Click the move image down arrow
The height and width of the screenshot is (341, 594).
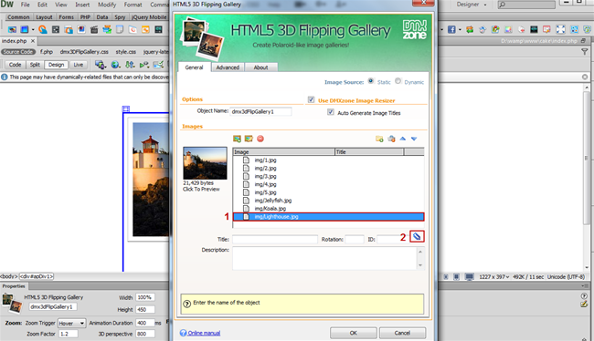click(x=414, y=139)
